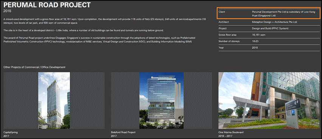Image resolution: width=322 pixels, height=139 pixels.
Task: Click the CapitaSpring project title link
Action: (11, 133)
